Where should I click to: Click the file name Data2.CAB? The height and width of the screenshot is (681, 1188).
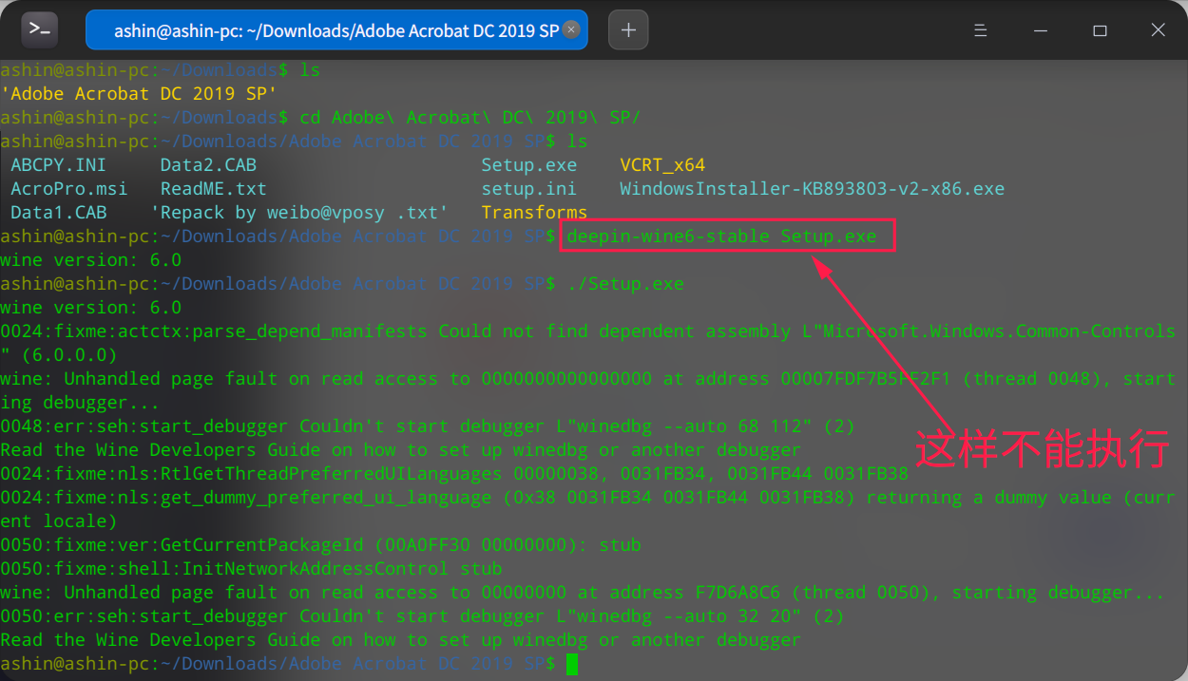click(208, 165)
